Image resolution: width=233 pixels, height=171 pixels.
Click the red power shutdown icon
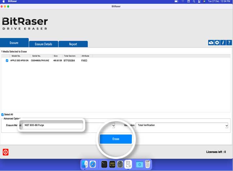tap(6, 152)
